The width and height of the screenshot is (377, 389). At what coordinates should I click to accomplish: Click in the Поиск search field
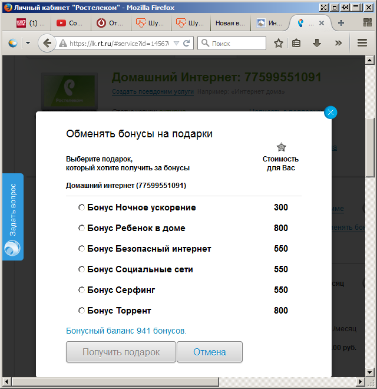[x=236, y=44]
